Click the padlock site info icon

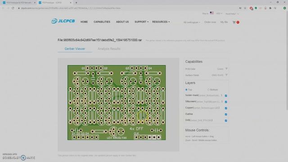tap(19, 8)
